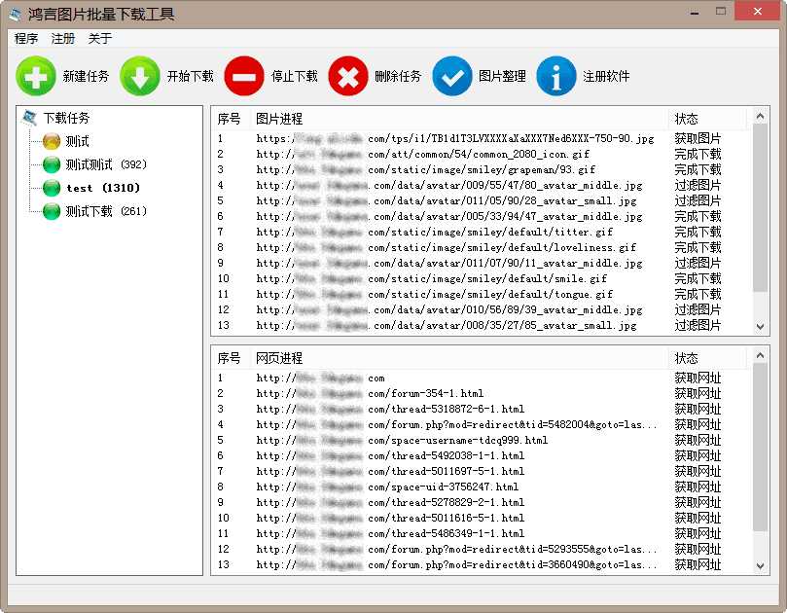The width and height of the screenshot is (787, 613).
Task: Click the green ball icon beside 测试测试 (392)
Action: 52,164
